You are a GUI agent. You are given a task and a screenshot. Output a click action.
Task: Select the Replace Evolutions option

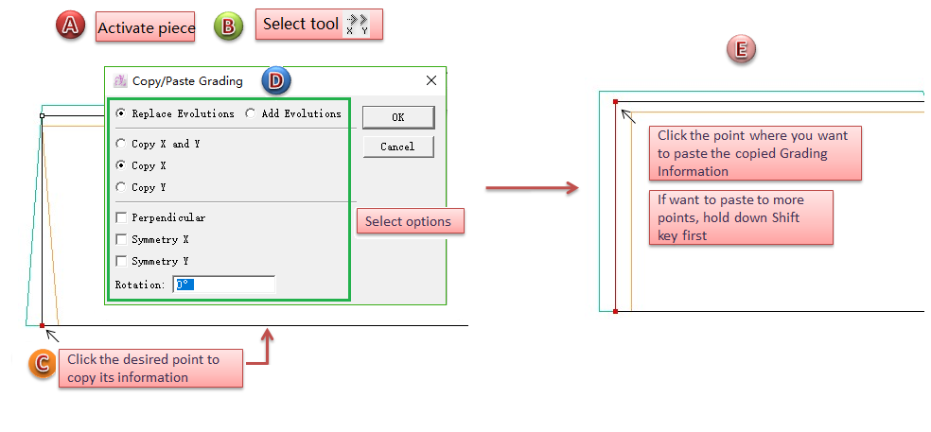[120, 113]
